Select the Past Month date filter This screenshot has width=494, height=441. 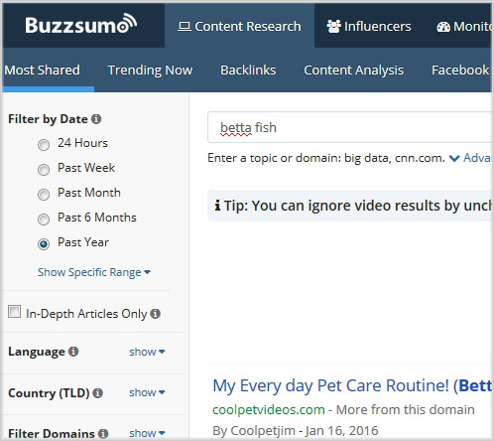coord(44,195)
